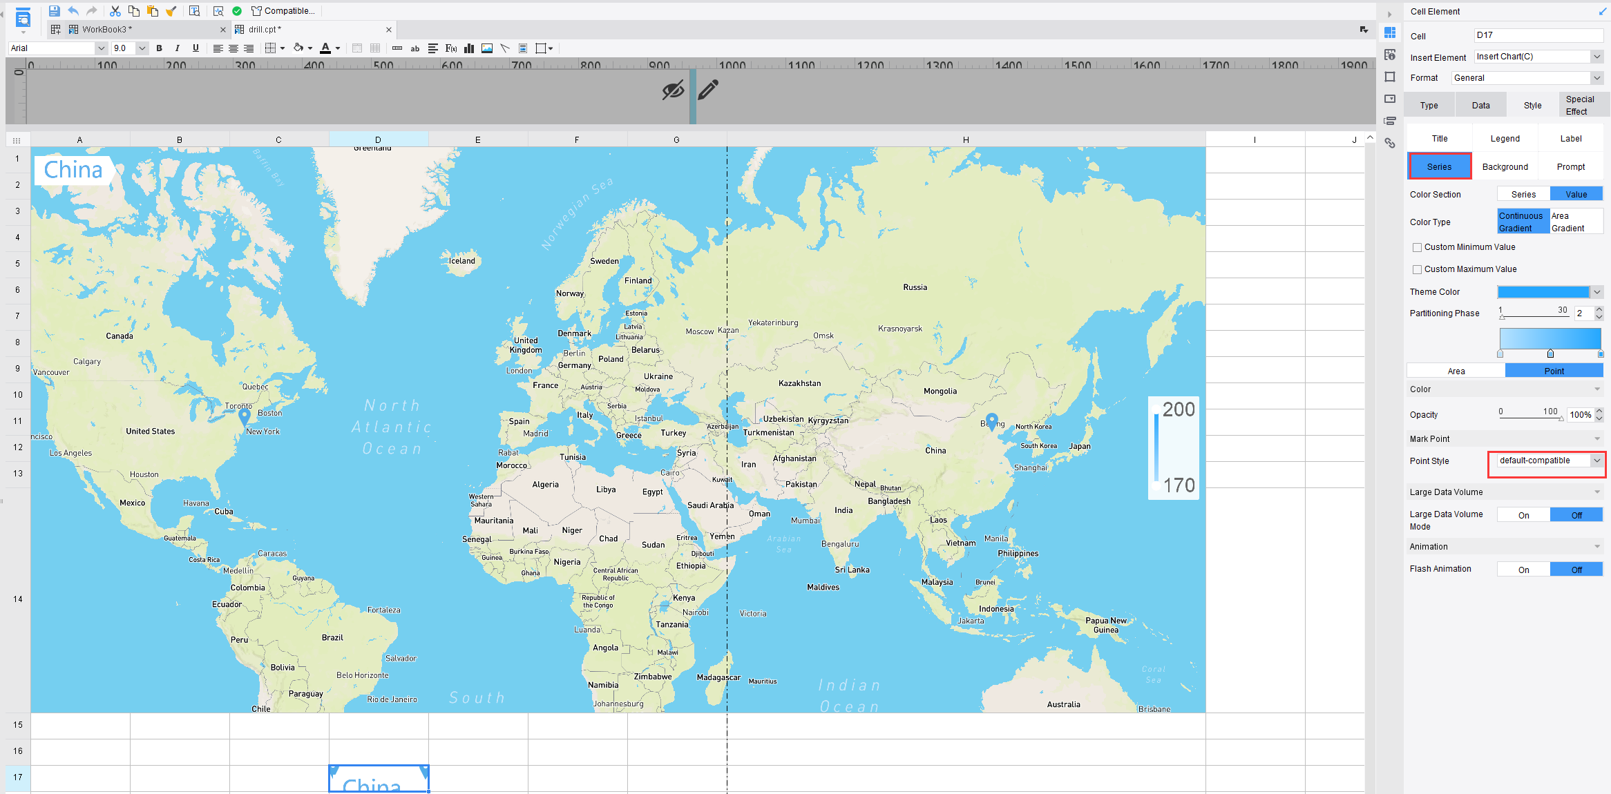Click the pencil edit icon above the grid
Screen dimensions: 1611x794
click(x=708, y=90)
